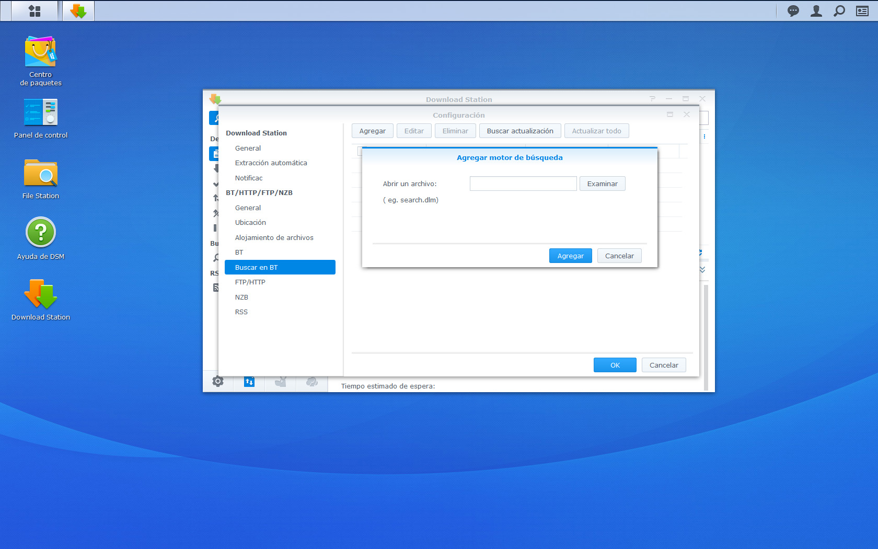Close the Configuración dialog with X
Screen dimensions: 878x549
[687, 115]
